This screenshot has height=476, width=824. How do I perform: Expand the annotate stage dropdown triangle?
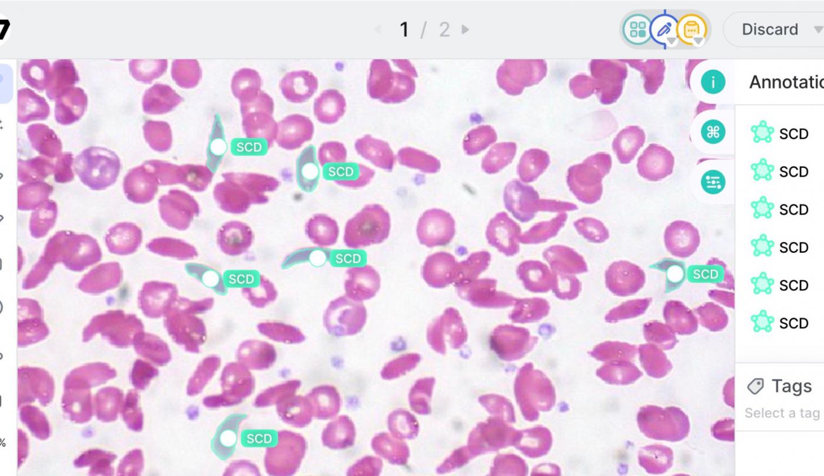pos(672,41)
